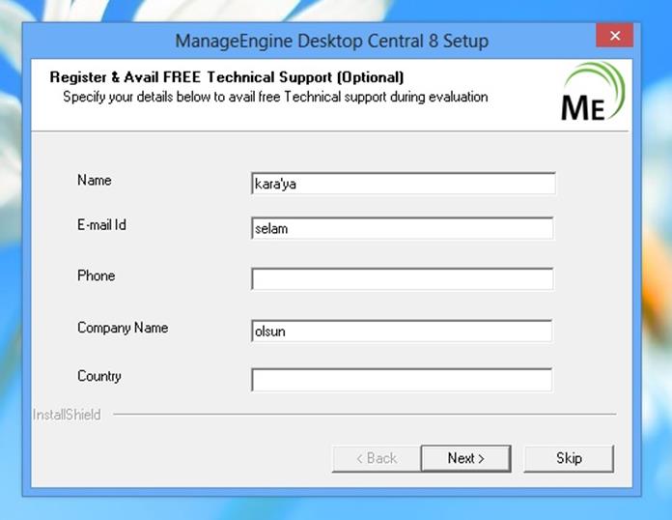Click the 'Name' field label
Viewport: 672px width, 520px height.
(x=95, y=180)
